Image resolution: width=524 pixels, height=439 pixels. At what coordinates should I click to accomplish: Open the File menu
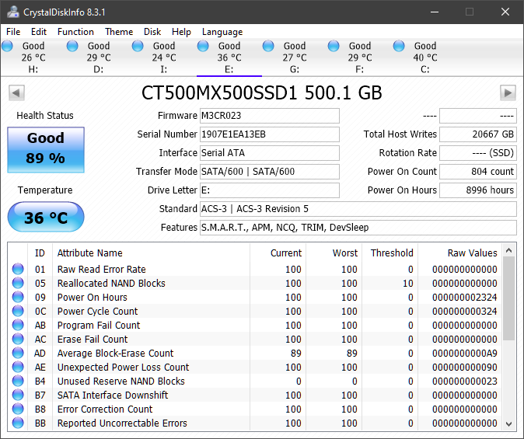pyautogui.click(x=13, y=32)
